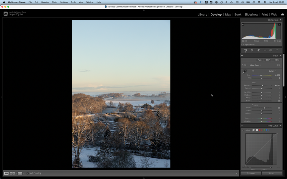Viewport: 287px width, 179px height.
Task: Toggle B&W treatment
Action: [x=268, y=60]
